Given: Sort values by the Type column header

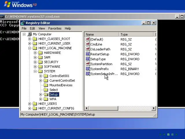Looking at the screenshot, I should (x=136, y=34).
